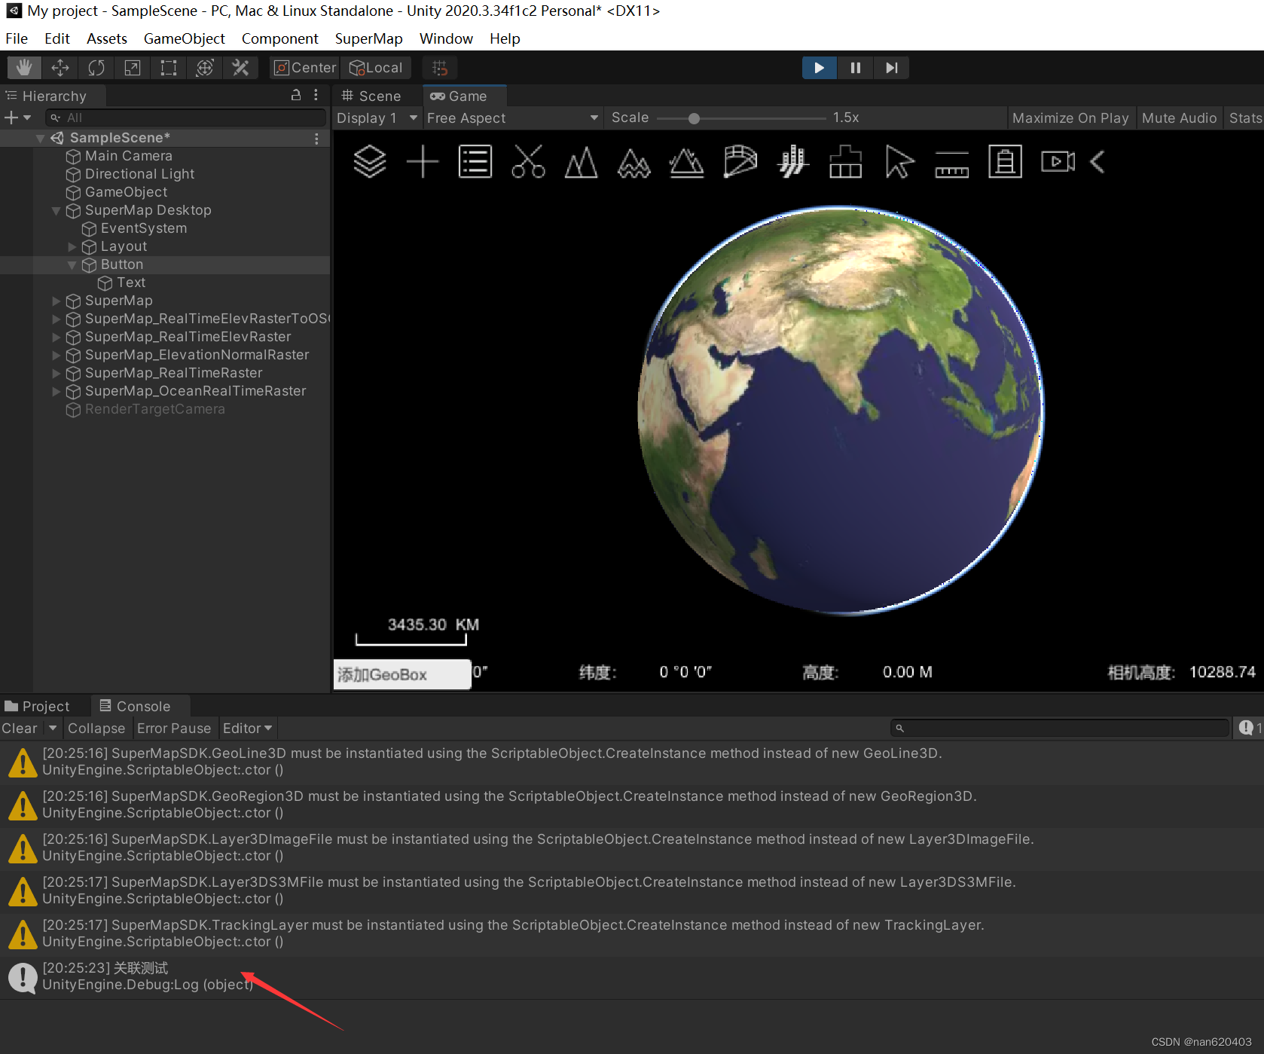Click the Hierarchy search field
The height and width of the screenshot is (1054, 1264).
(185, 118)
